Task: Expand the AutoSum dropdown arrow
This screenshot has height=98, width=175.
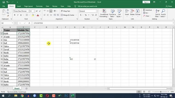Action: [154, 10]
